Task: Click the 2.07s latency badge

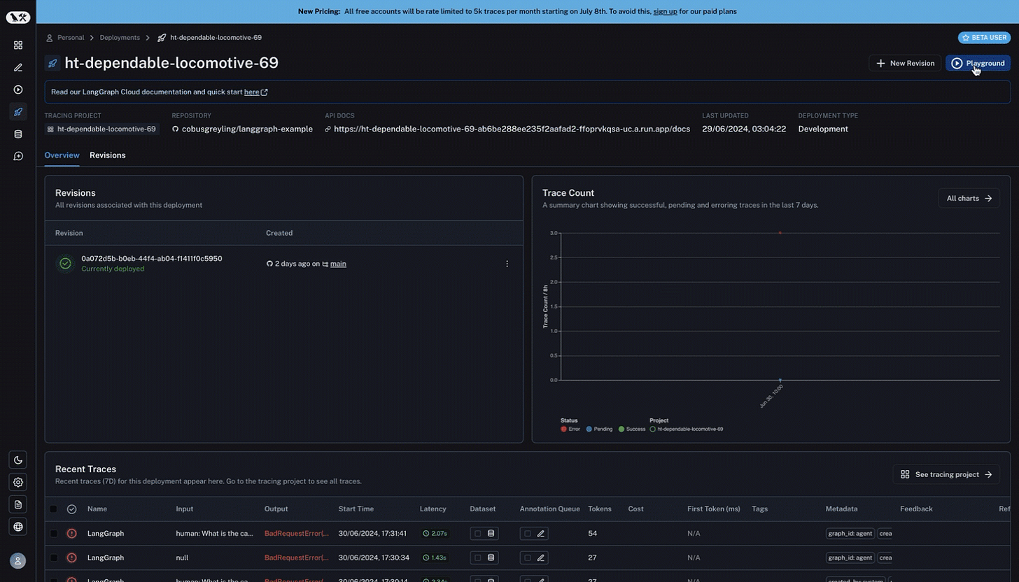Action: click(435, 534)
